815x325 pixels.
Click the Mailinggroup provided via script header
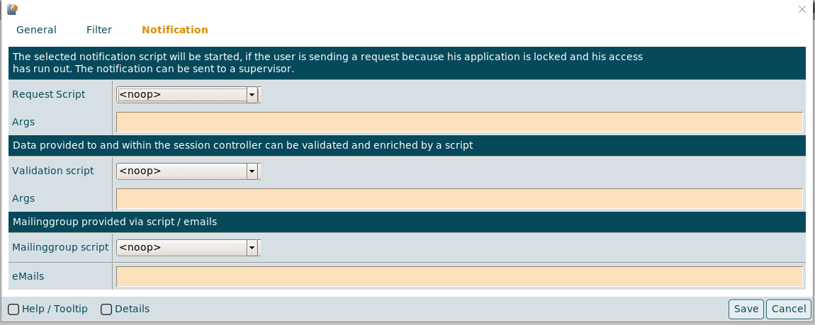tap(115, 222)
